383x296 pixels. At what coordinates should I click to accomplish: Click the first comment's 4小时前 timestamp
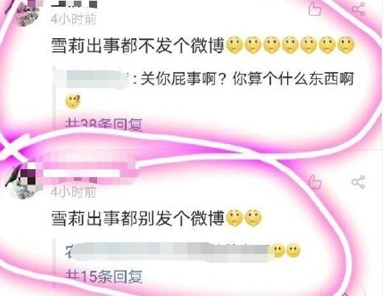point(73,19)
